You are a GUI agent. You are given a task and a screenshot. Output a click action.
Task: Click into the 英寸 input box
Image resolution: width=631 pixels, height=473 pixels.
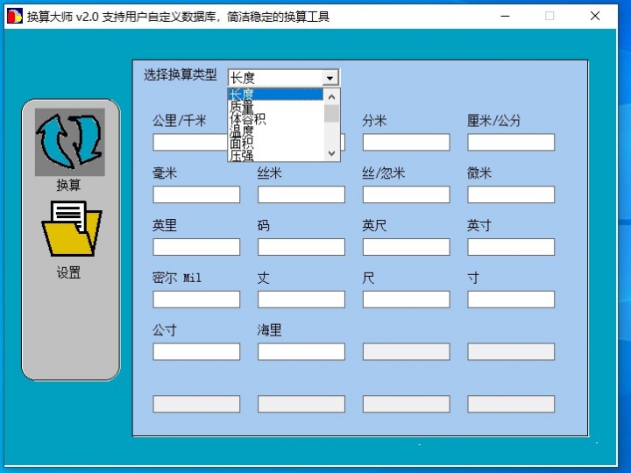(511, 247)
